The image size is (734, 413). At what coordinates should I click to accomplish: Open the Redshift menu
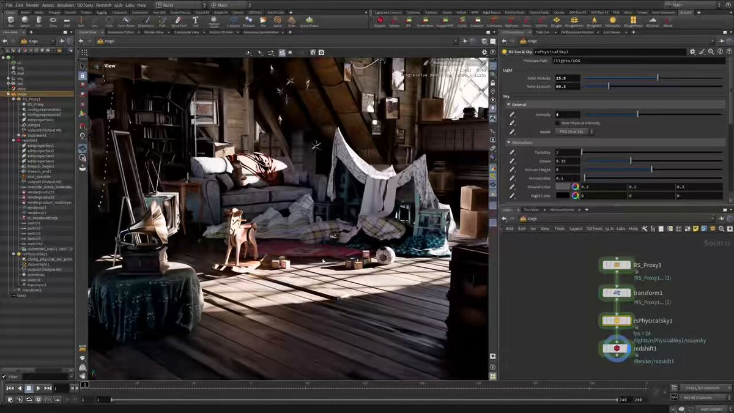tap(103, 5)
